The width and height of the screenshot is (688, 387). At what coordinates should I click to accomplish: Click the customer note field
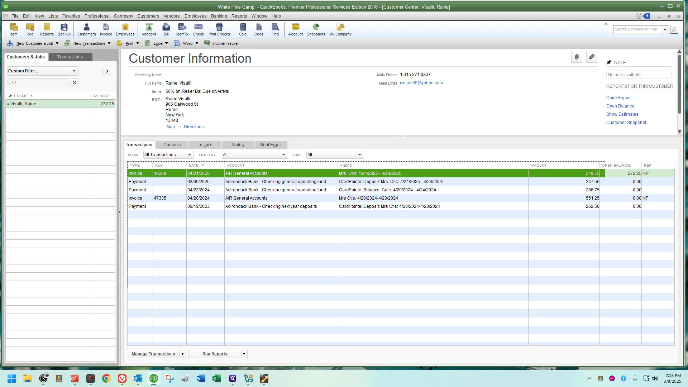pyautogui.click(x=639, y=75)
